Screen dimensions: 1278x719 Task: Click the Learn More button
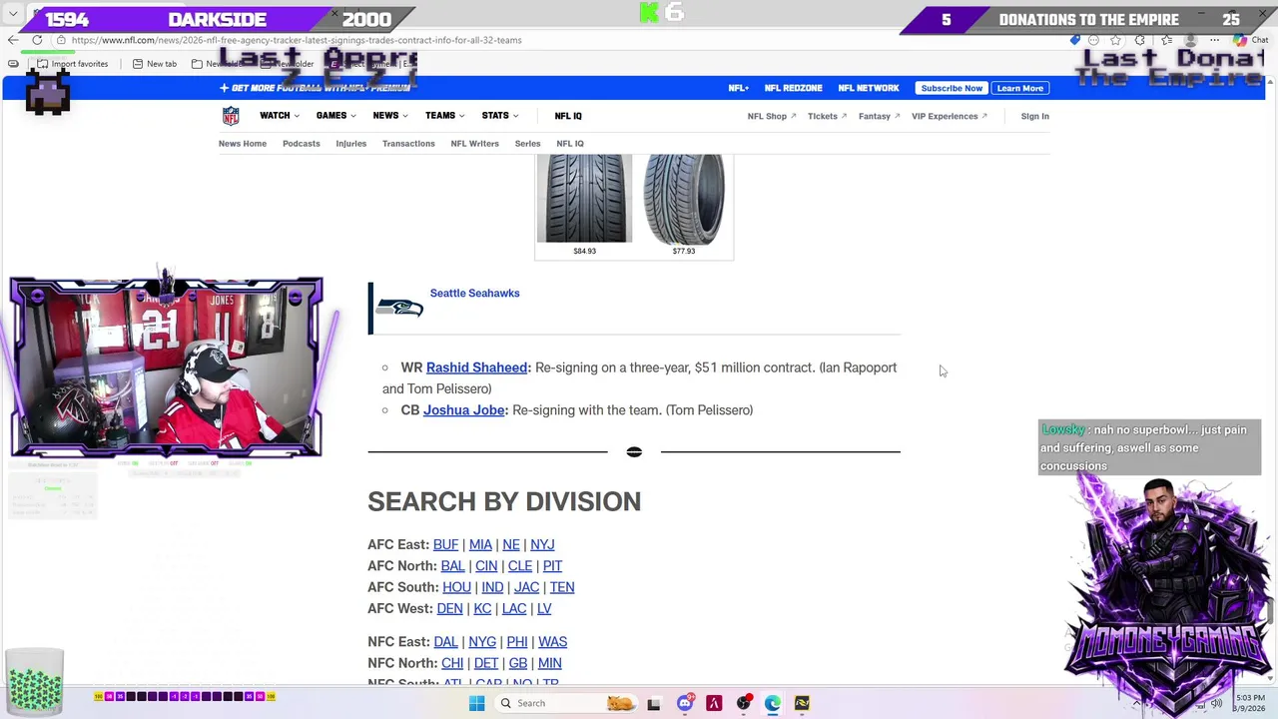[1019, 88]
